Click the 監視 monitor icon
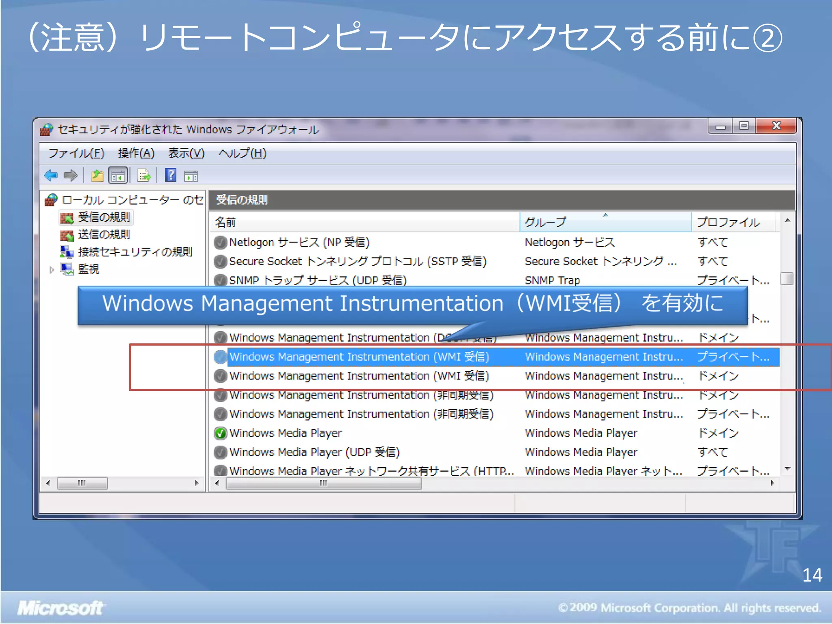The height and width of the screenshot is (624, 832). [67, 269]
